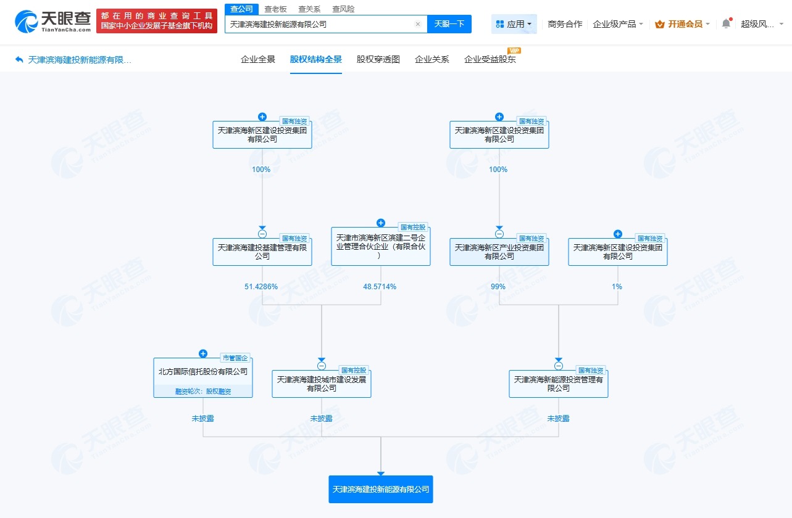Select 查风险 in the top navigation
Screen dimensions: 792x518
point(343,9)
